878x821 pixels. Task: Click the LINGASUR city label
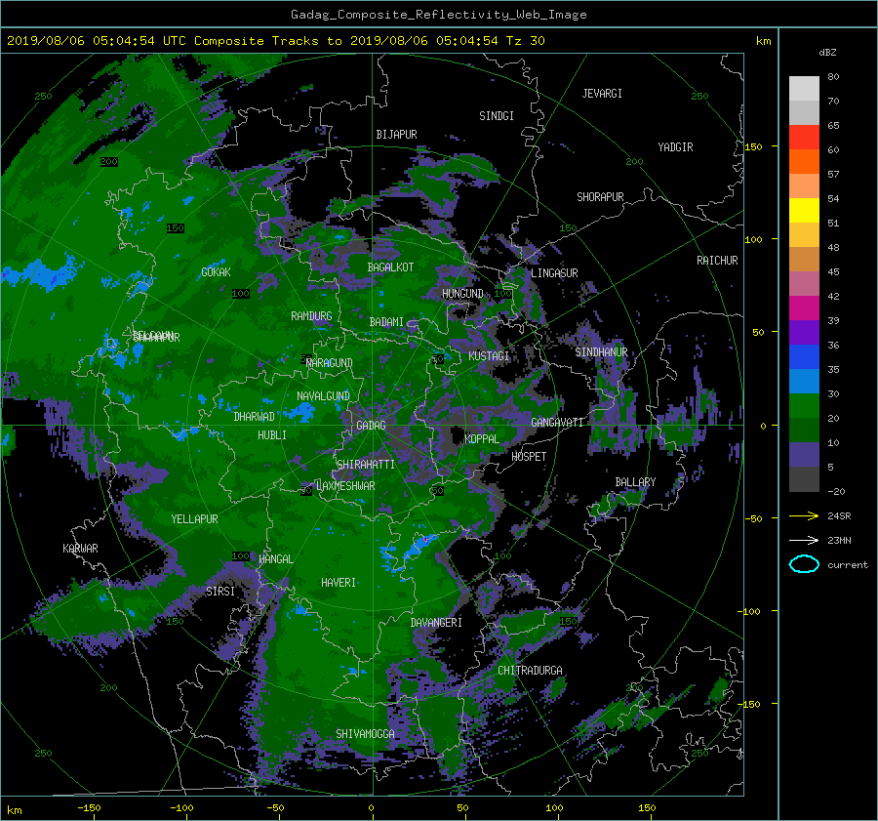pyautogui.click(x=554, y=273)
